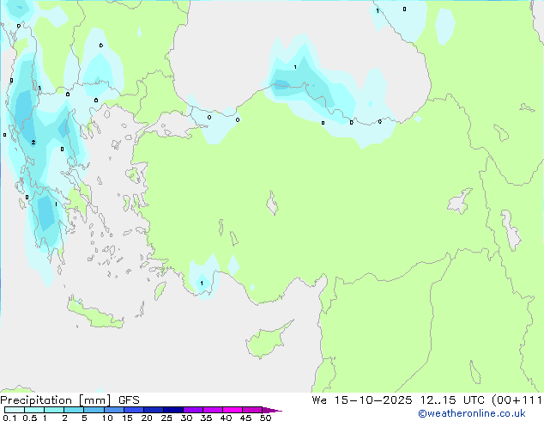Select legend swatch between 45 and 50
544x421 pixels.
[x=252, y=410]
